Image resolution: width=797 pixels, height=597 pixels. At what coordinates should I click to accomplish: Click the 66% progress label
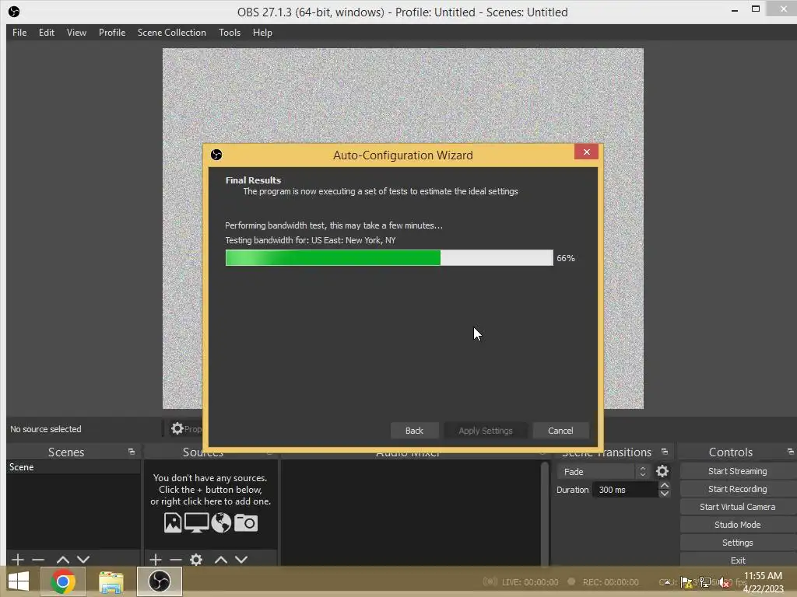(x=566, y=258)
